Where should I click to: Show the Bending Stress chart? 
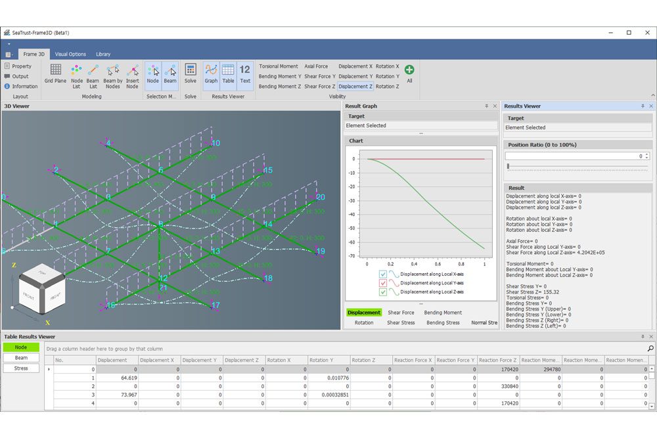pyautogui.click(x=443, y=322)
